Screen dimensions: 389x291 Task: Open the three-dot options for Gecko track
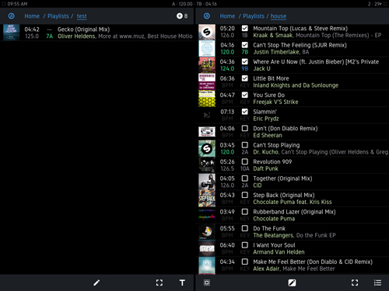tap(49, 29)
